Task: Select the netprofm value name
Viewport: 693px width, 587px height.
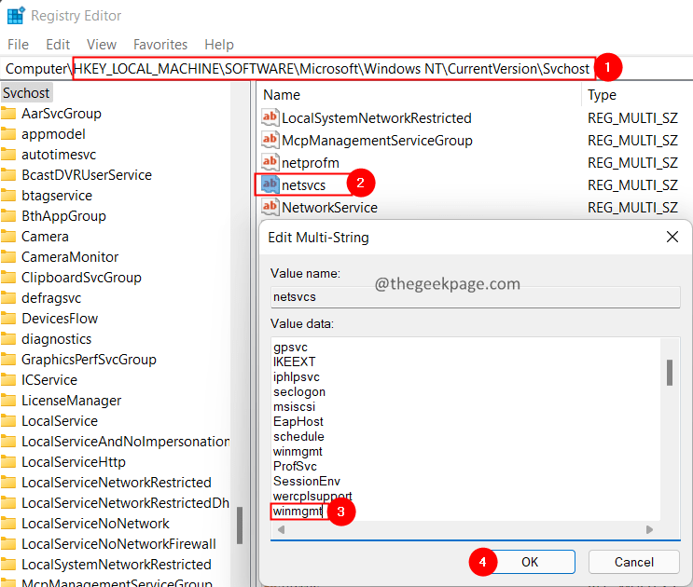Action: [x=311, y=163]
